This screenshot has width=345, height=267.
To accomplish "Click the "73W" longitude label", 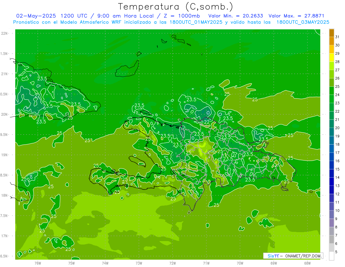I will [139, 263].
